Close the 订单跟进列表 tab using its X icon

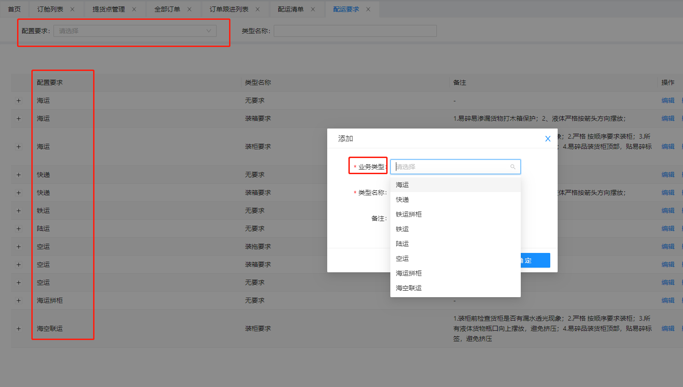click(258, 9)
